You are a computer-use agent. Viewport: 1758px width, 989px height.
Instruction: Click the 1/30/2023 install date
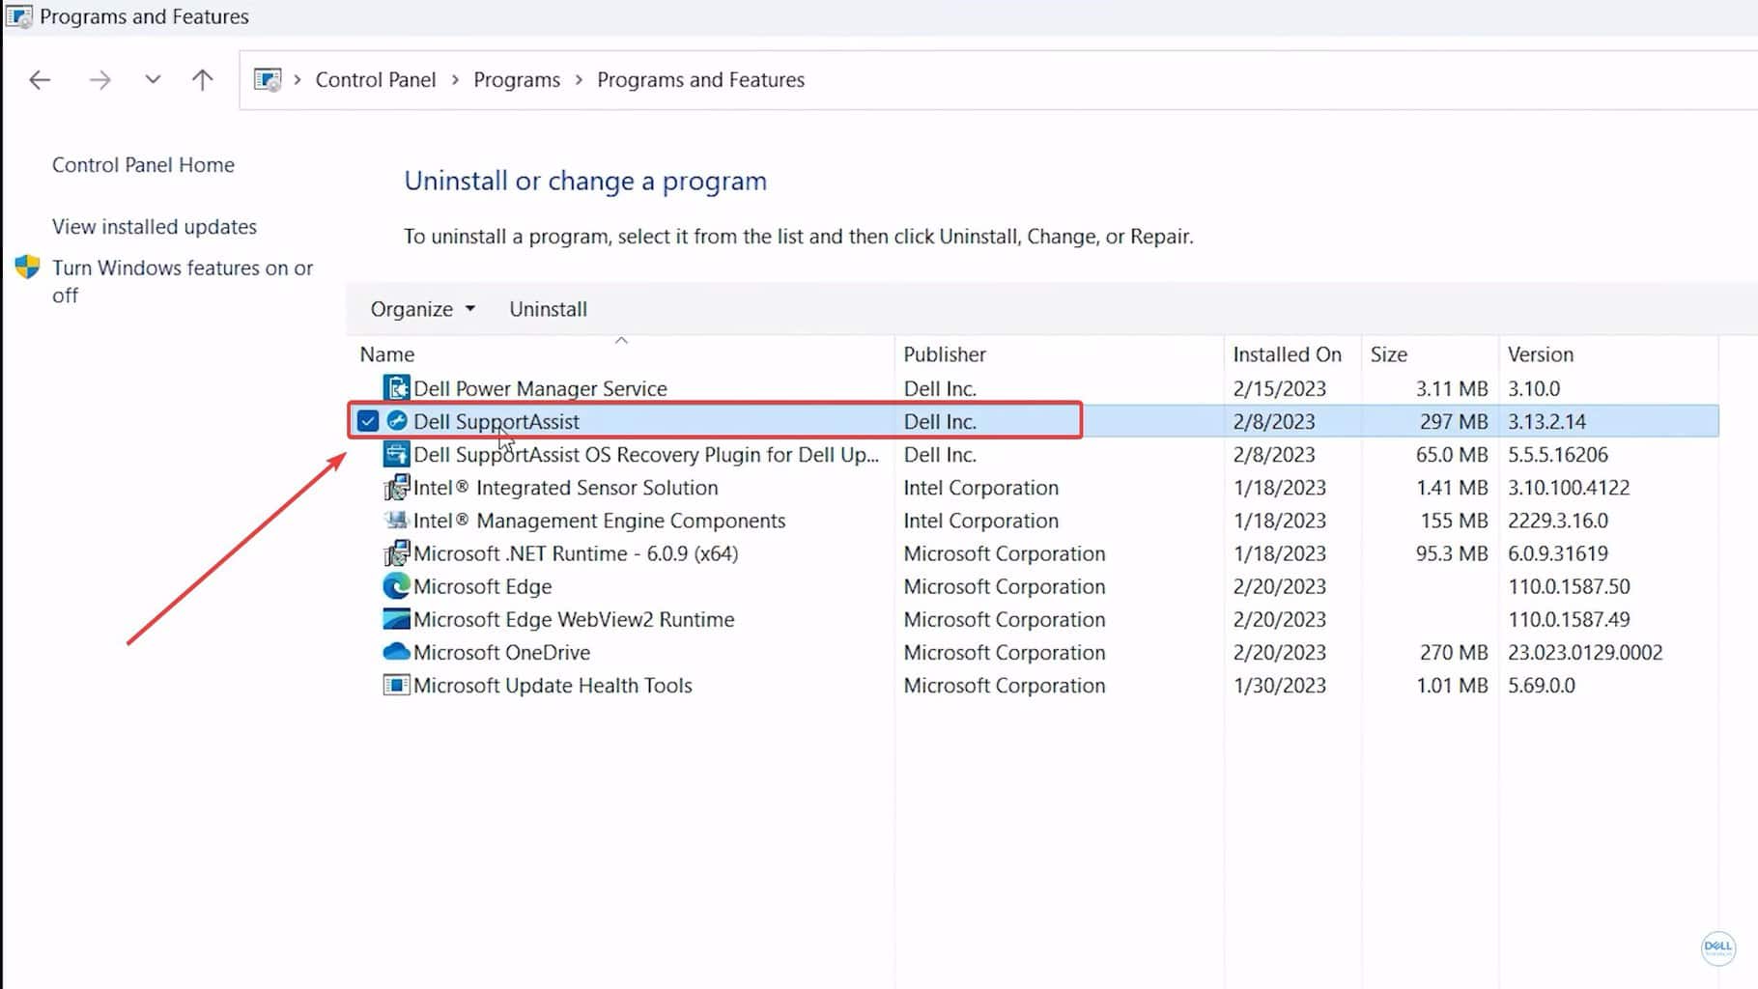pyautogui.click(x=1279, y=685)
